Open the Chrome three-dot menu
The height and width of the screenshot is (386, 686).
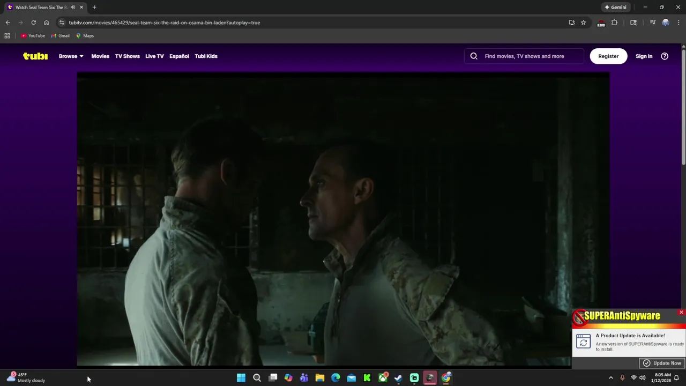coord(678,23)
